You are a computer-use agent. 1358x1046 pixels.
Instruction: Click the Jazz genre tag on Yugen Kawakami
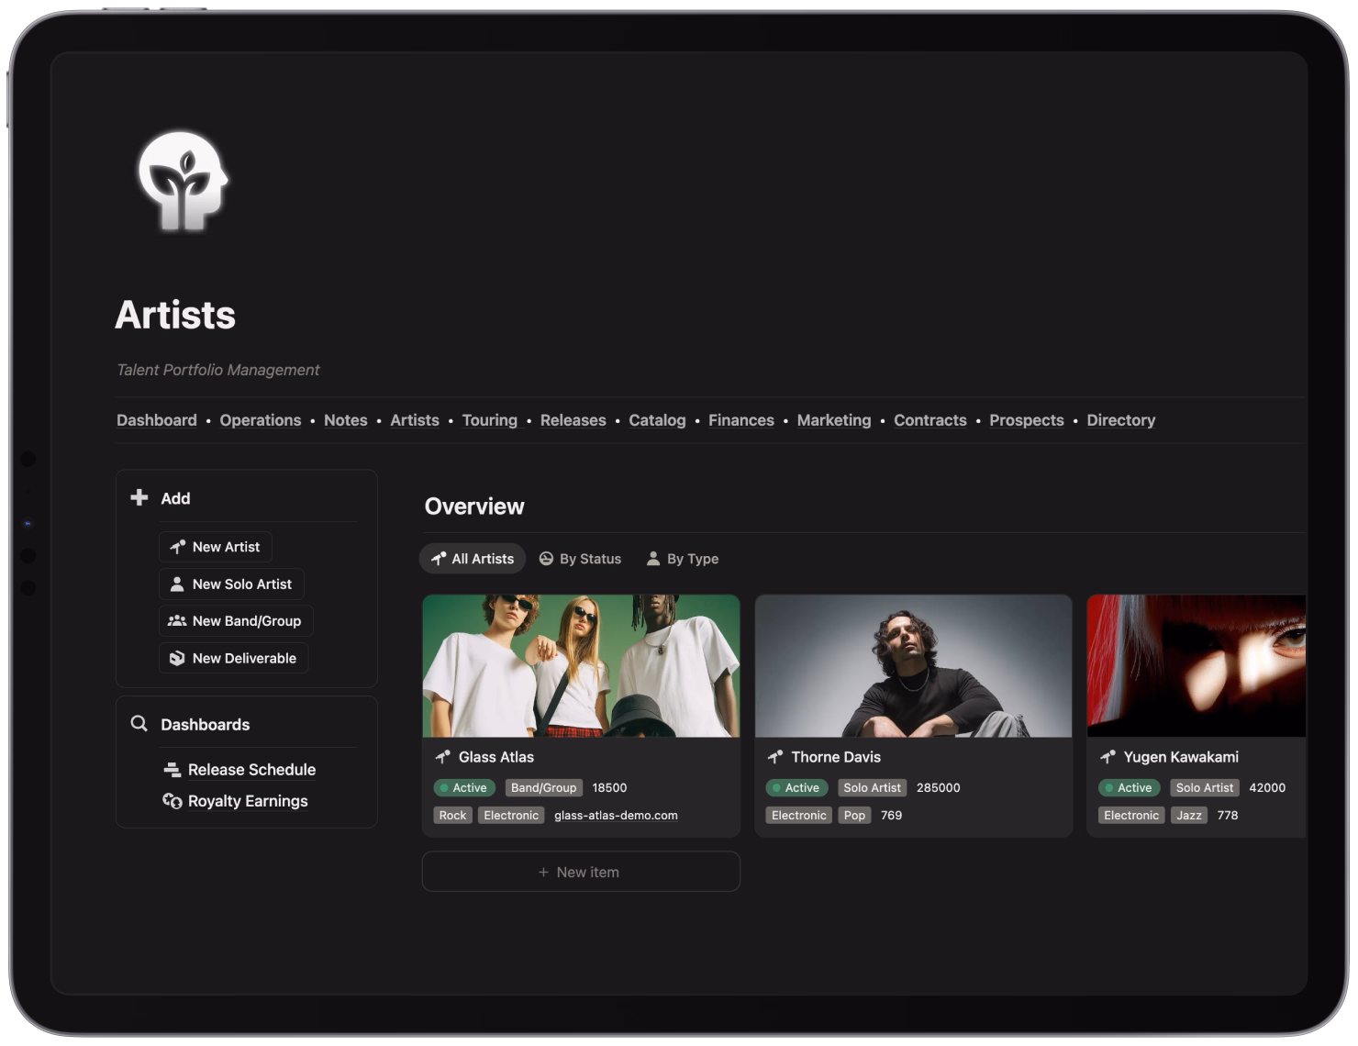[x=1189, y=816]
